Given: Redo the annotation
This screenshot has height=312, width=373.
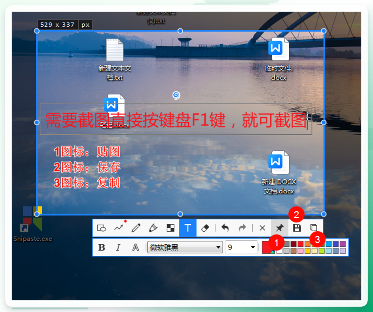Looking at the screenshot, I should 242,228.
